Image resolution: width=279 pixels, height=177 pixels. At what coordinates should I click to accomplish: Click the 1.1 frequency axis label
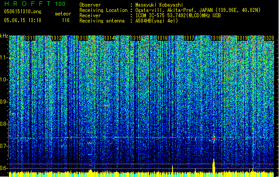point(4,58)
